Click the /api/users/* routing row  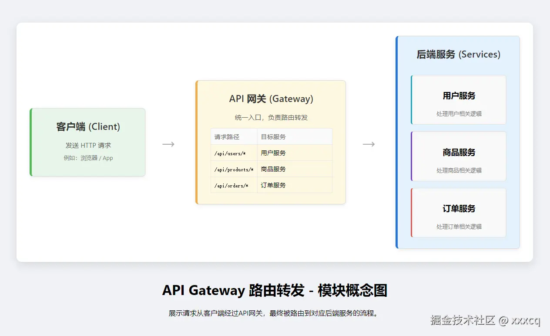pyautogui.click(x=271, y=153)
